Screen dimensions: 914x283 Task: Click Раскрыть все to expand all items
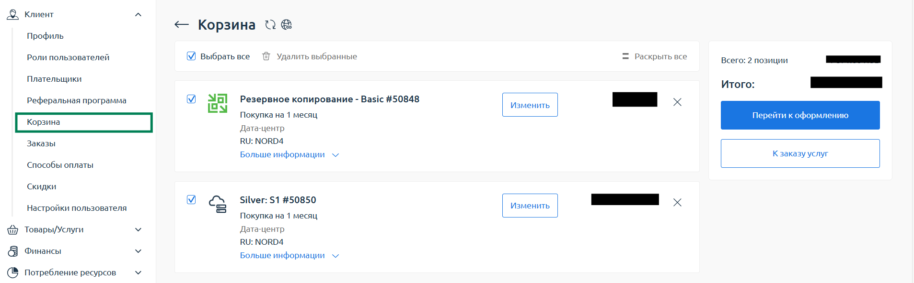655,56
